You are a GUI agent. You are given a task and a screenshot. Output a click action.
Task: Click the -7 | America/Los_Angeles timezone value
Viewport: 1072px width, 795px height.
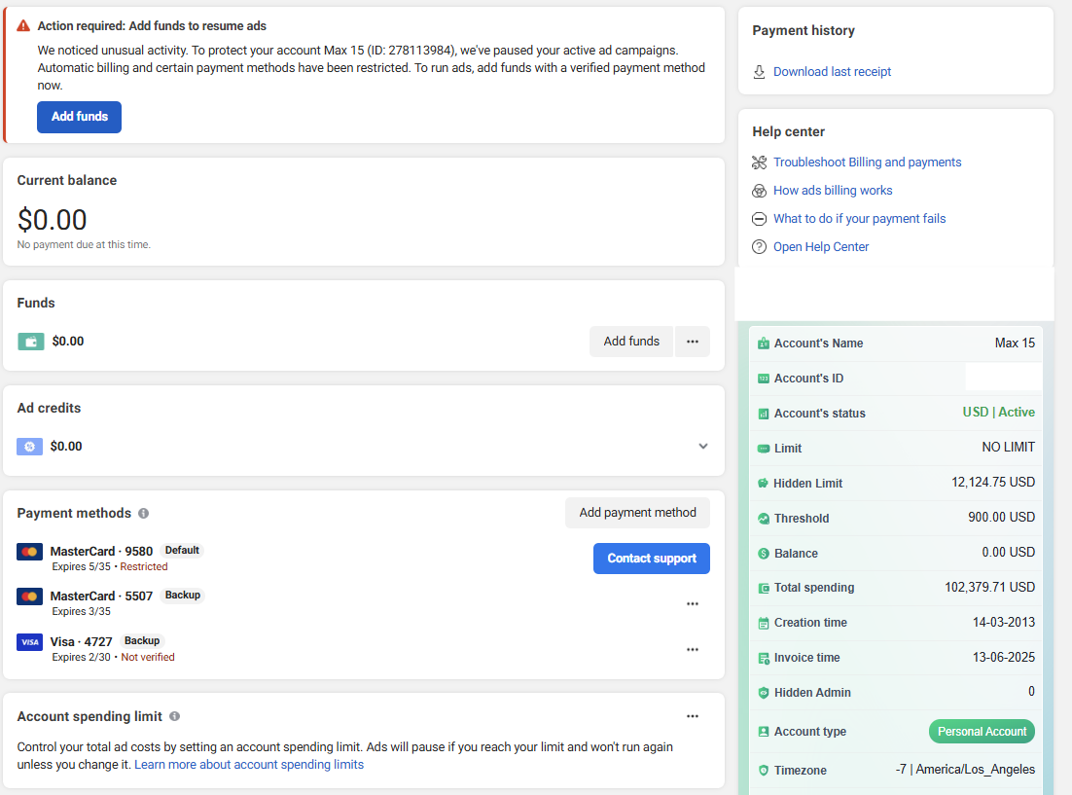(965, 770)
